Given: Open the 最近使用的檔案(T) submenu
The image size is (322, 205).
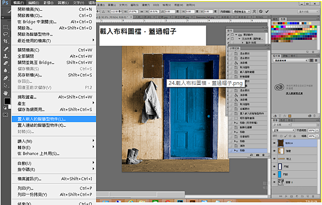Looking at the screenshot, I should pyautogui.click(x=54, y=41).
